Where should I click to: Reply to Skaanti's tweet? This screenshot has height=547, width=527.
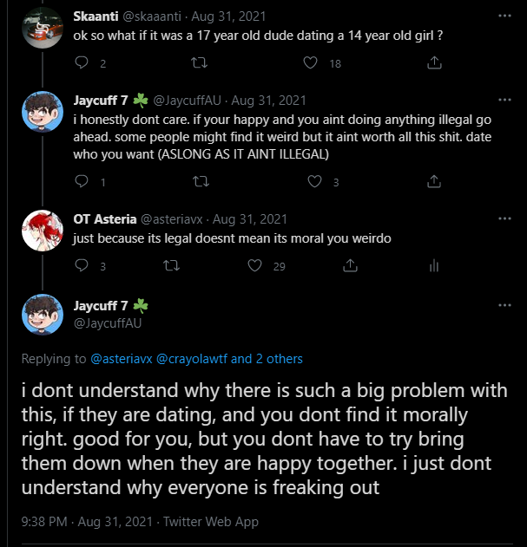pyautogui.click(x=82, y=62)
